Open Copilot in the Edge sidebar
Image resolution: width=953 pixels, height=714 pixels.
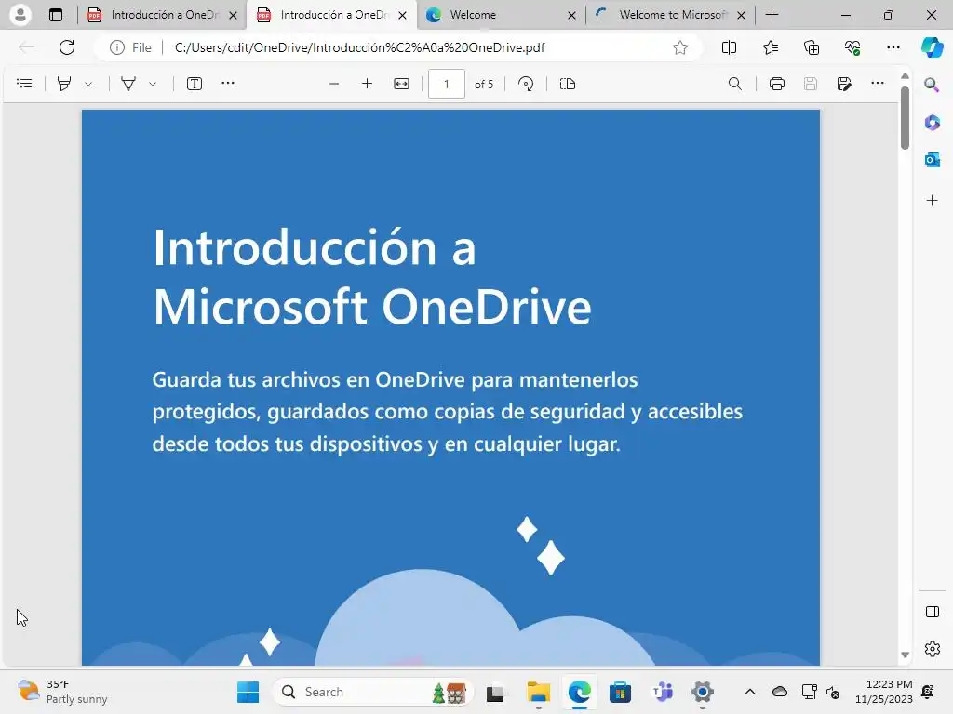pos(932,47)
